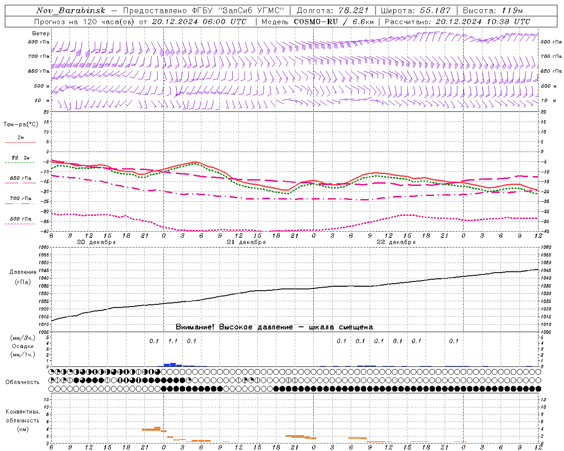
Task: Click the Долгота: 78.221 value
Action: pos(332,11)
